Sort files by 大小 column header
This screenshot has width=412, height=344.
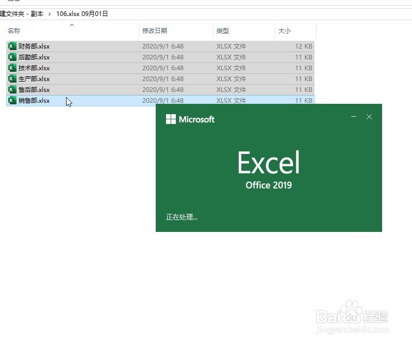tap(284, 31)
